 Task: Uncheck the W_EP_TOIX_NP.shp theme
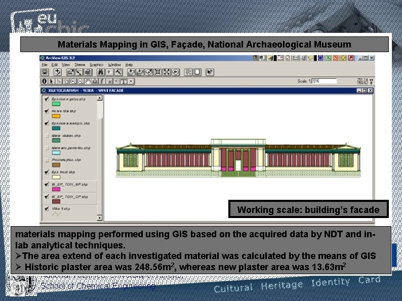[x=47, y=184]
